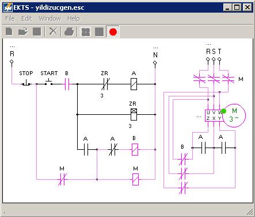Viewport: 255px width, 217px height.
Task: Open the Help menu
Action: (74, 18)
